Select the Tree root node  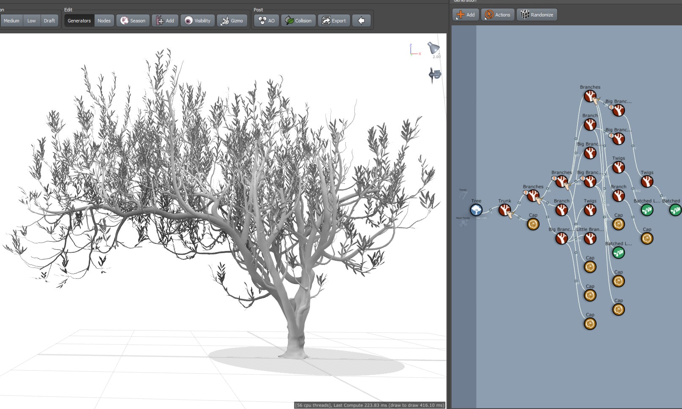tap(476, 210)
